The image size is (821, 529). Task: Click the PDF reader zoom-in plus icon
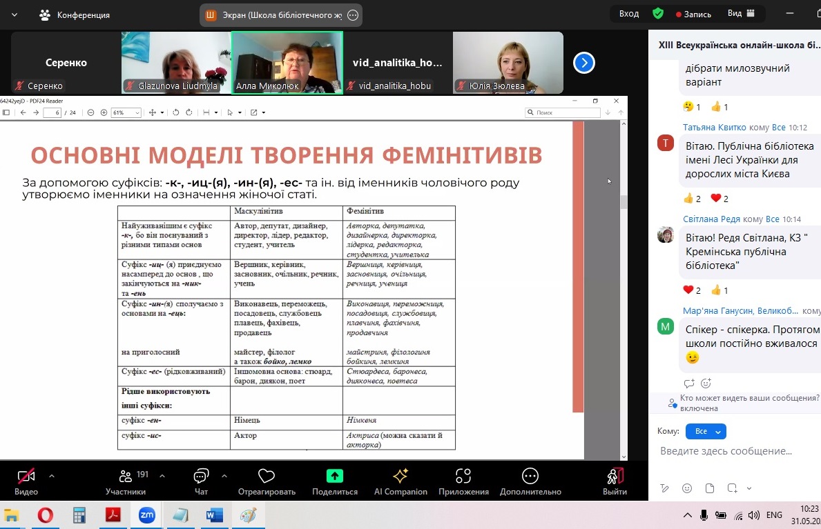[x=104, y=112]
